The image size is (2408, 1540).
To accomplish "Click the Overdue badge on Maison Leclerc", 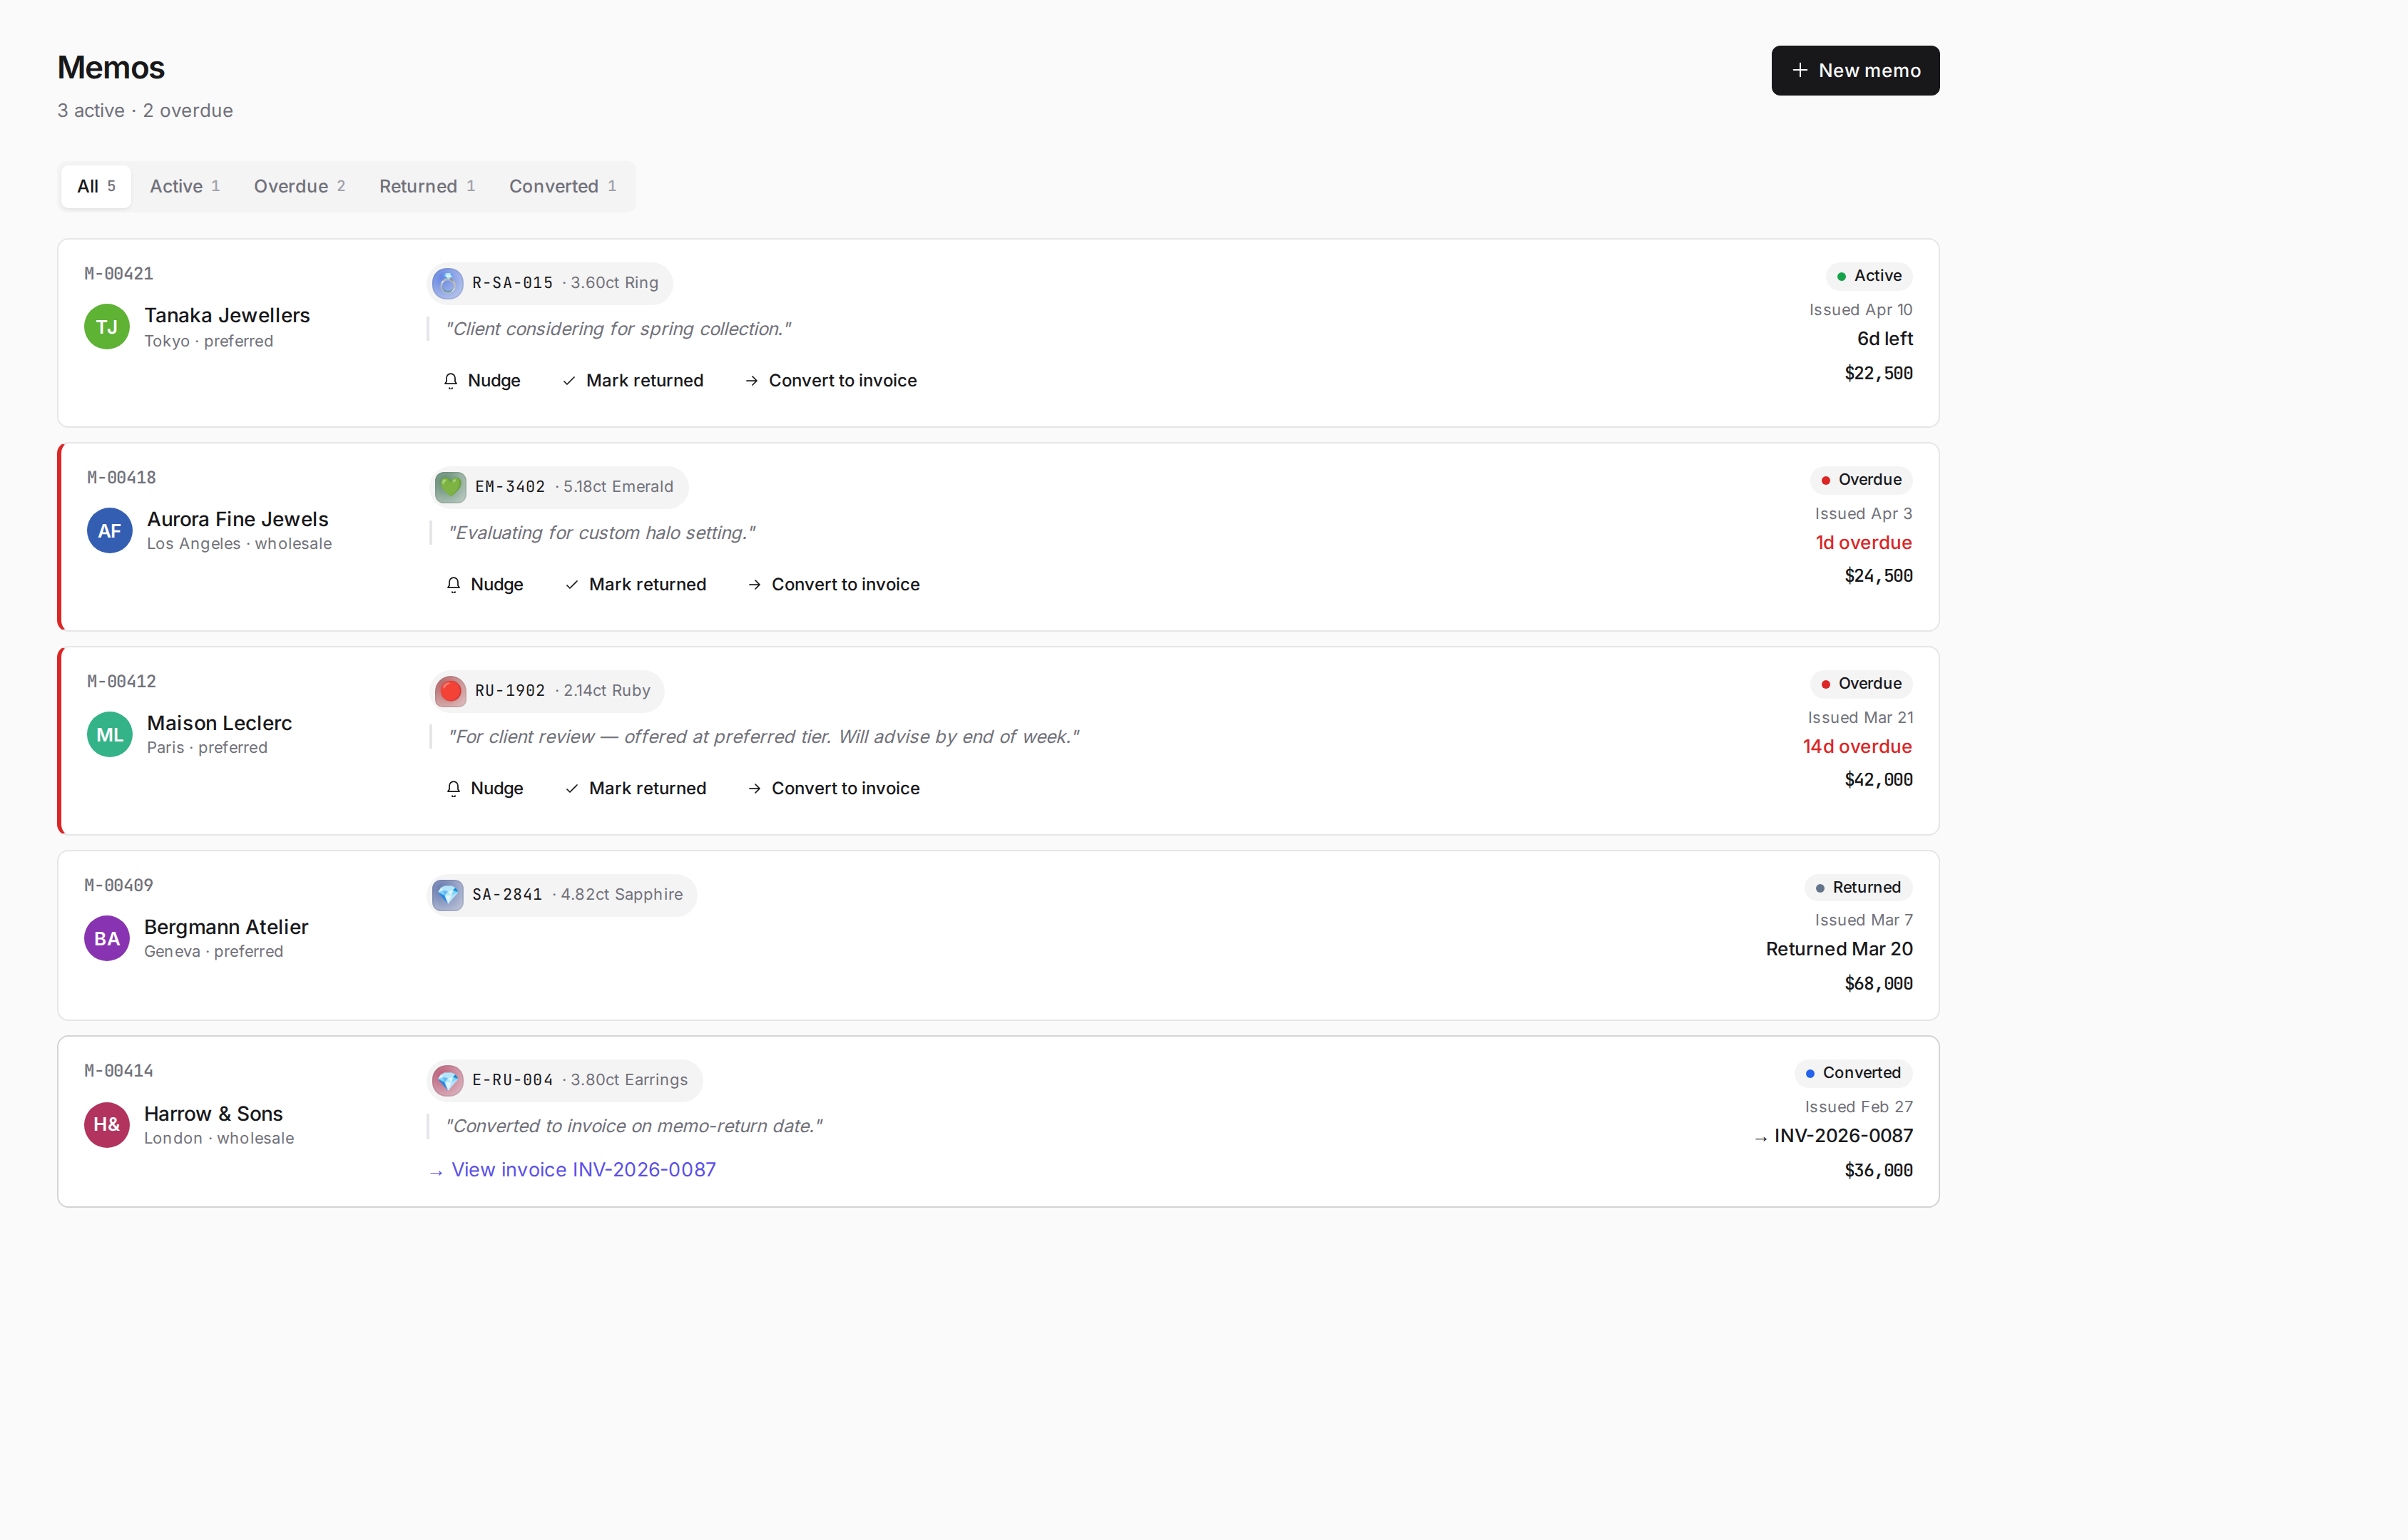I will (1861, 684).
